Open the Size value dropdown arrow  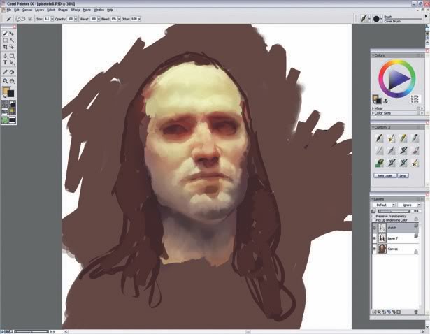pyautogui.click(x=52, y=19)
